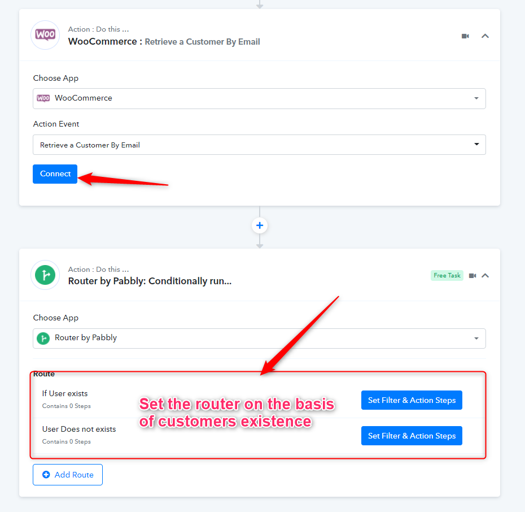Open video tutorial icon for Router step
The width and height of the screenshot is (525, 512).
point(473,275)
